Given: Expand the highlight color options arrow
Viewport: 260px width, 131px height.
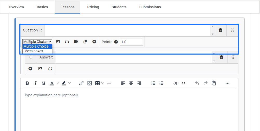Looking at the screenshot, I should (x=70, y=83).
